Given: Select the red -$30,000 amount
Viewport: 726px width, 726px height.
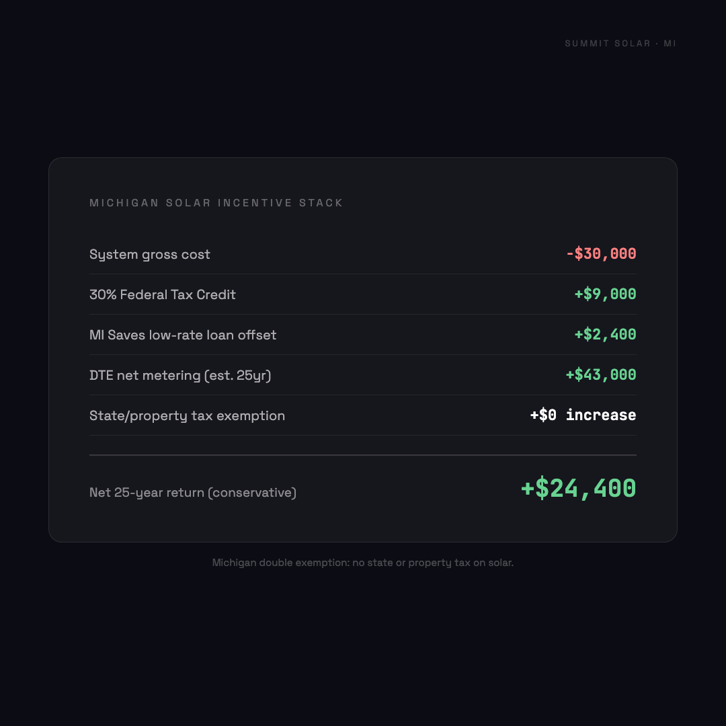Looking at the screenshot, I should point(601,254).
